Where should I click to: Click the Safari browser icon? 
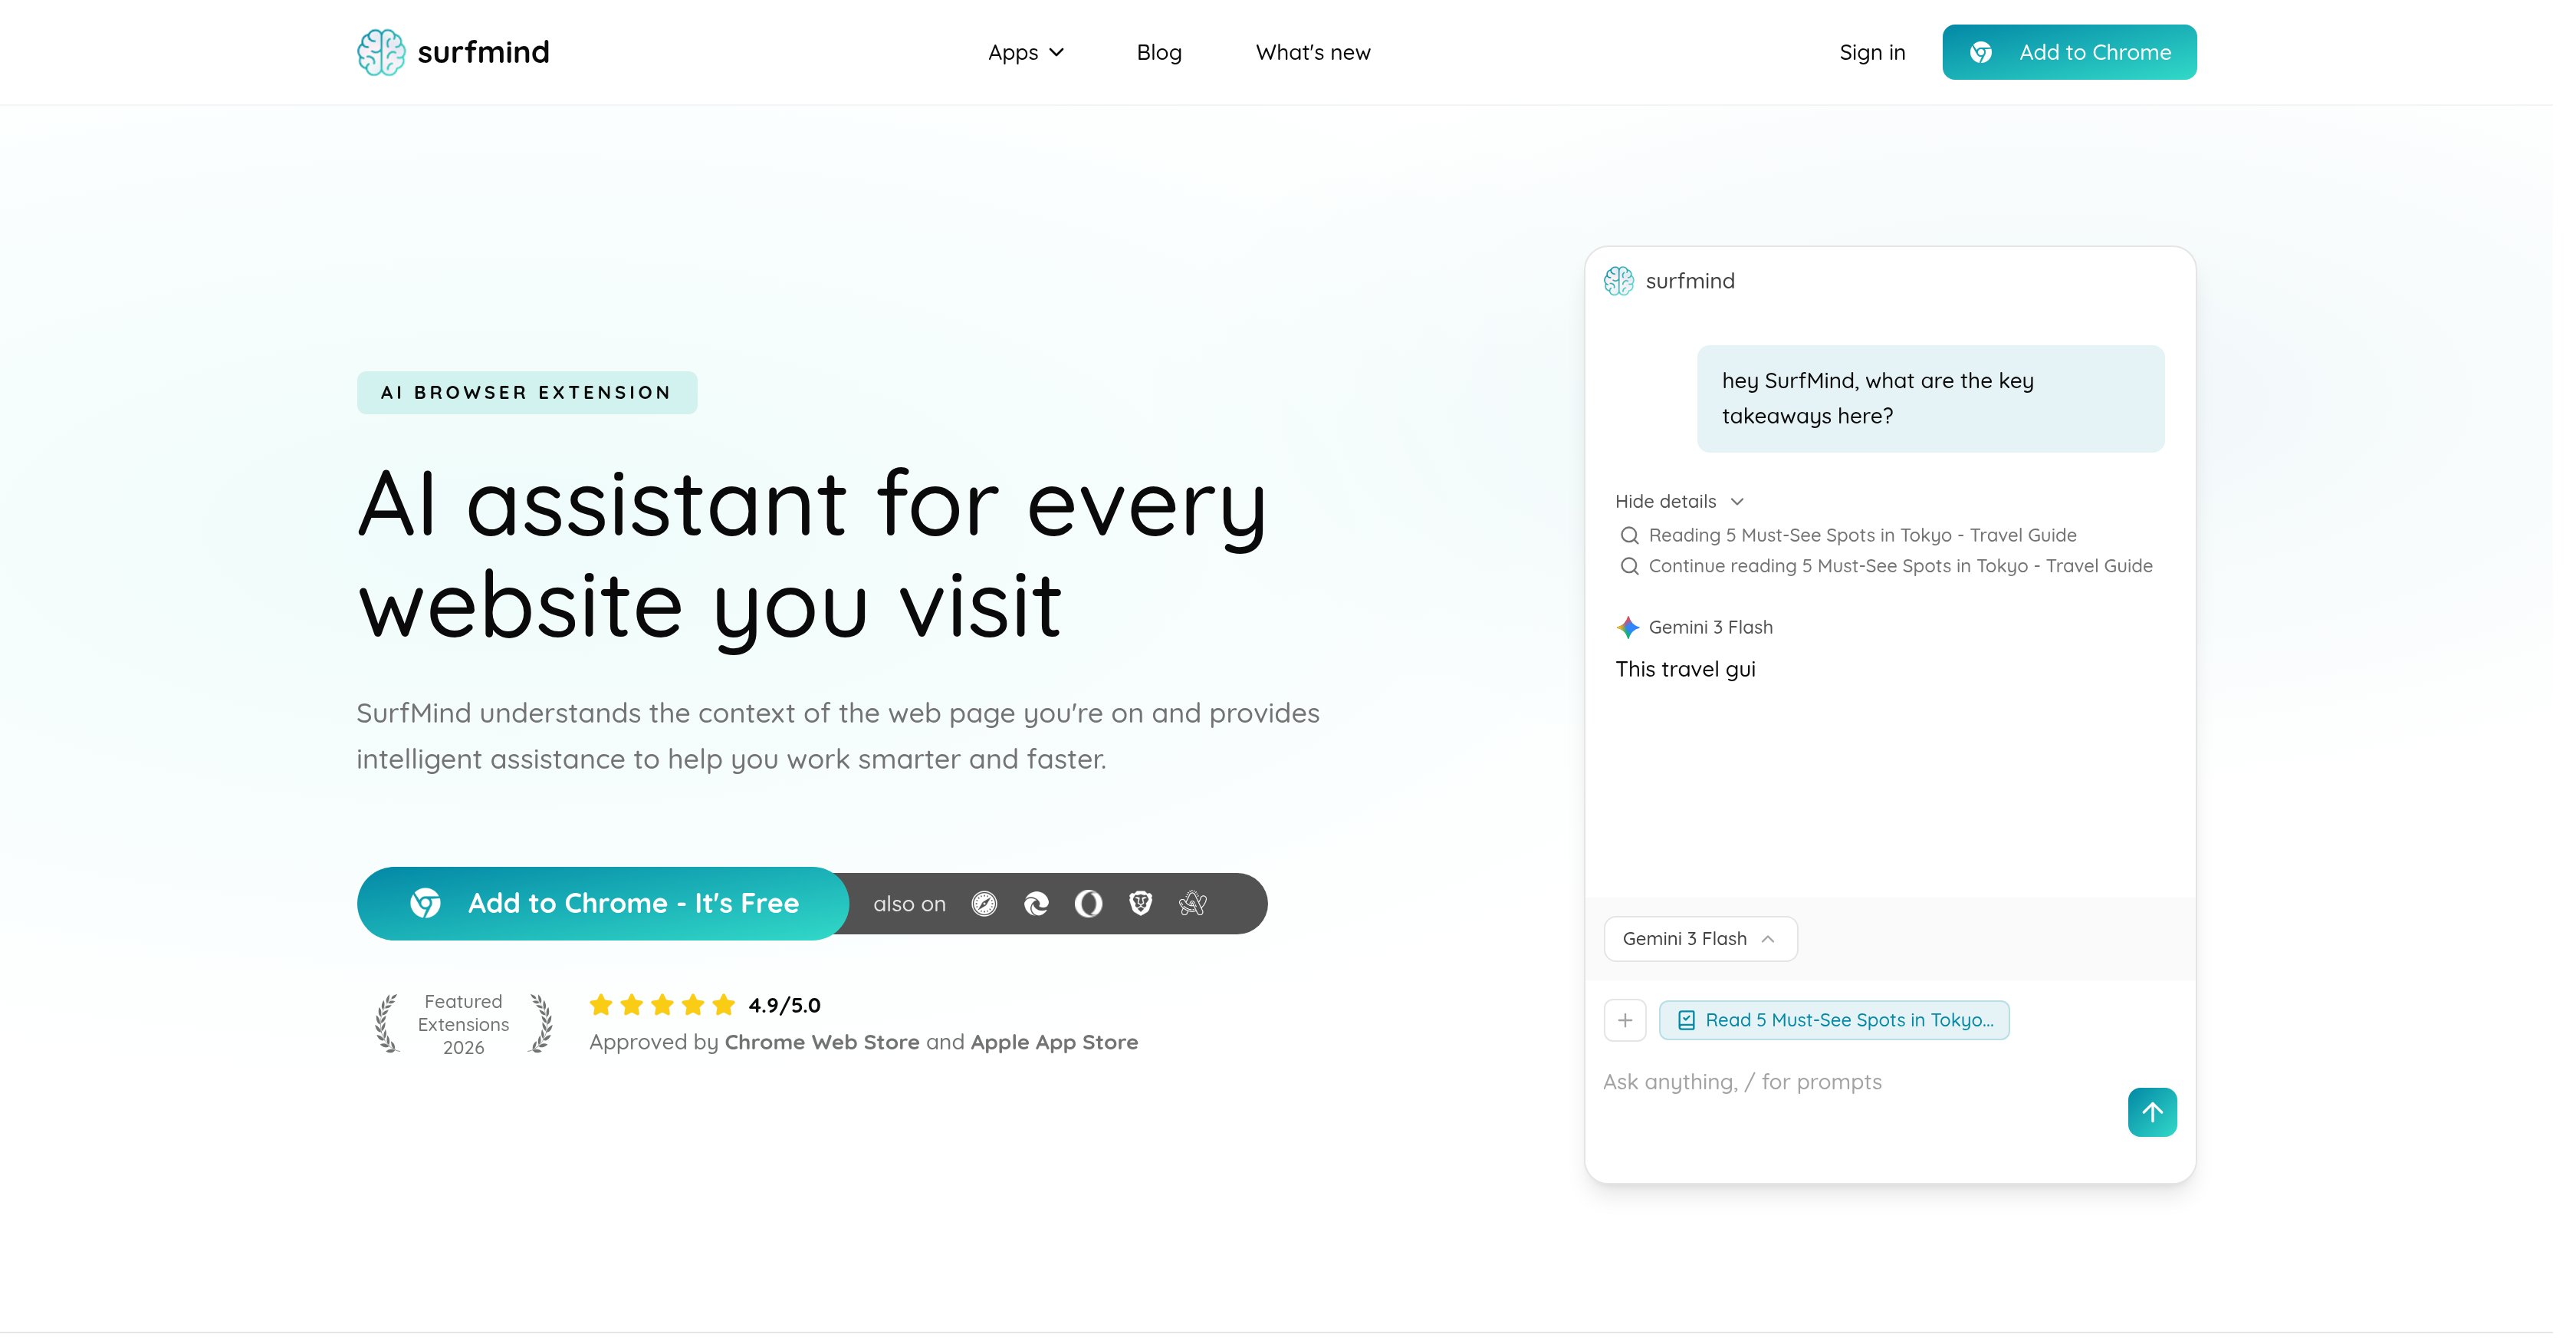pos(984,904)
